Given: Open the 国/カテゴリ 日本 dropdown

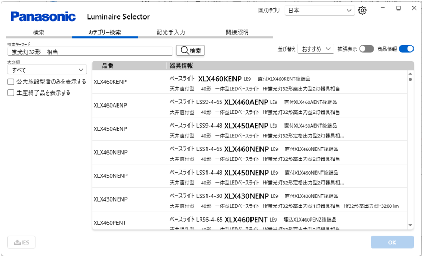Looking at the screenshot, I should (x=319, y=11).
